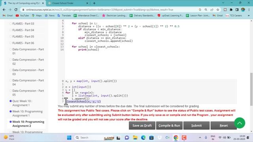Open Chrome from the taskbar
The height and width of the screenshot is (142, 253).
tap(176, 138)
